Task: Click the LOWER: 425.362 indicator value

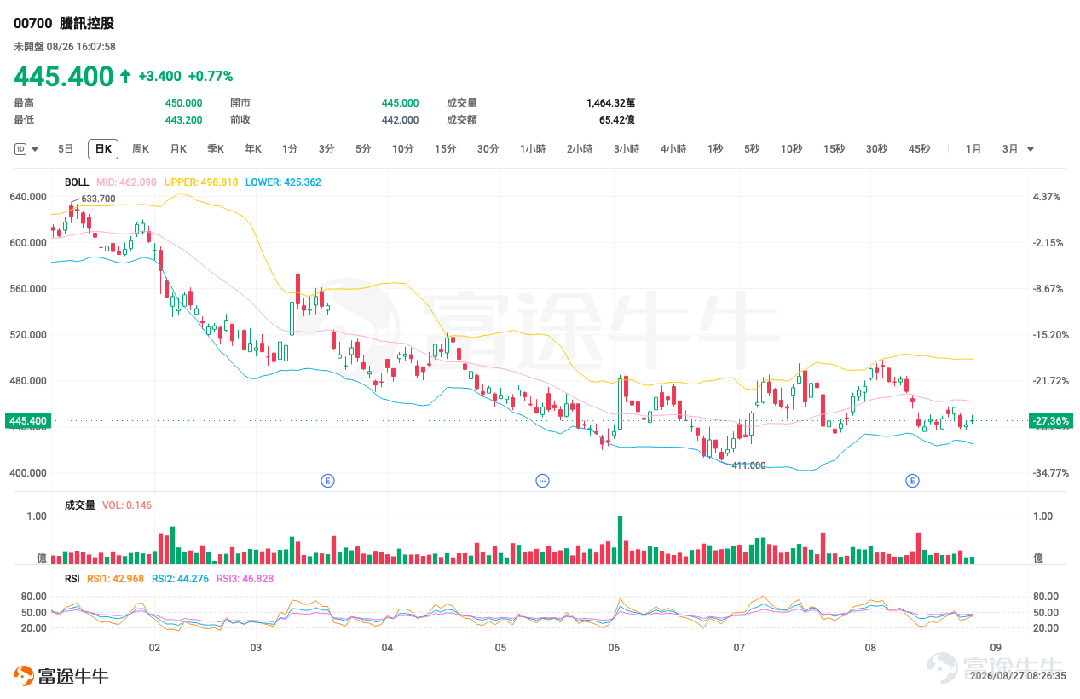Action: [283, 182]
